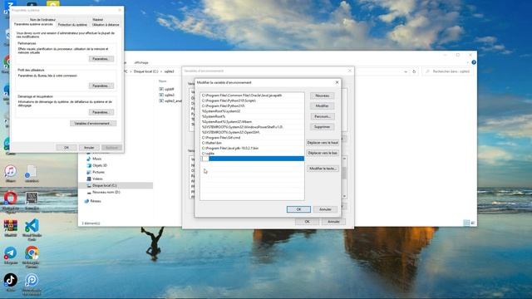Switch Explorer to large icons view
This screenshot has width=532, height=299.
click(473, 223)
